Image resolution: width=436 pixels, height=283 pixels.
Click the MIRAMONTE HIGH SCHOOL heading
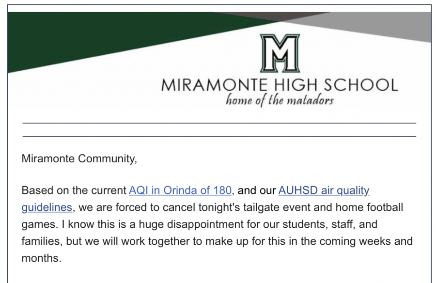(279, 85)
